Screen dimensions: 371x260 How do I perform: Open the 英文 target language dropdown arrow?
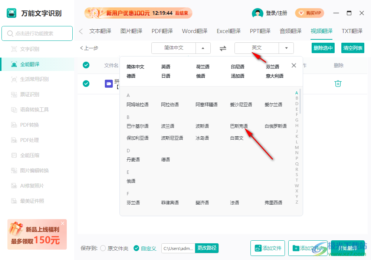click(x=286, y=48)
